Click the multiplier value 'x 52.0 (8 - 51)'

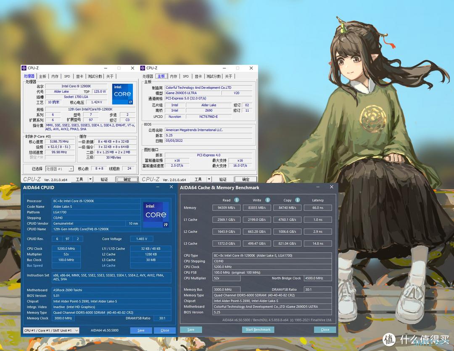[x=59, y=147]
